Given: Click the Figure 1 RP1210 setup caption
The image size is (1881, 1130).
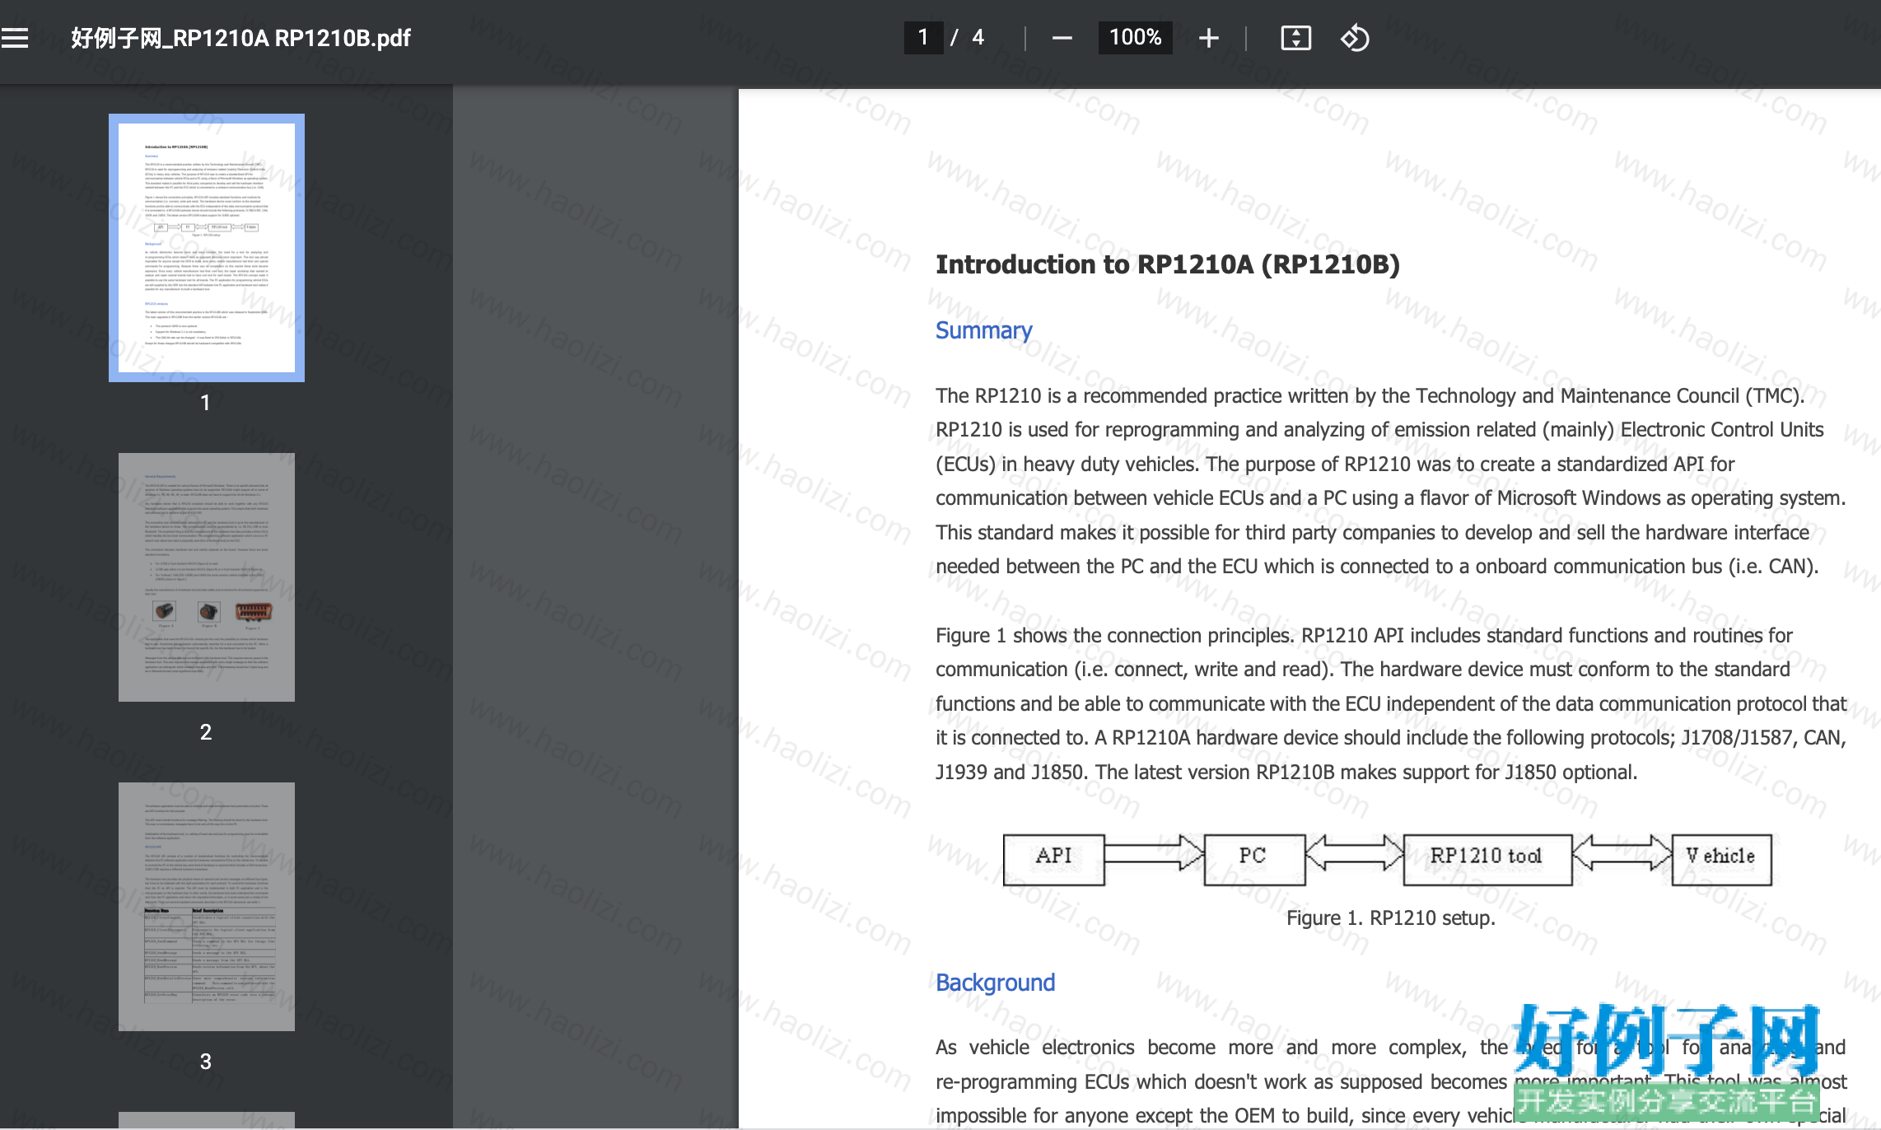Looking at the screenshot, I should point(1391,918).
